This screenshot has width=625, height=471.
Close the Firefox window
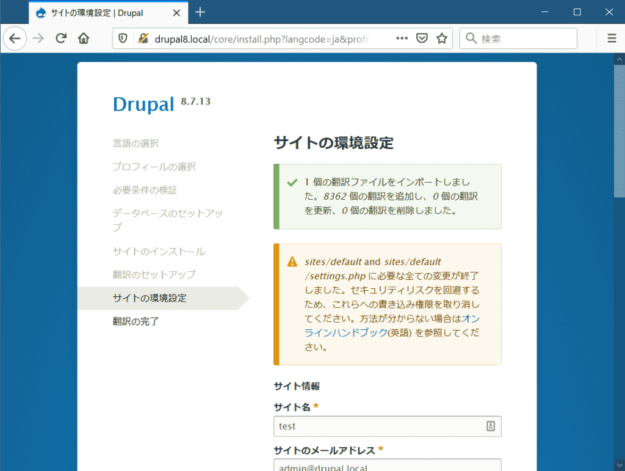click(x=609, y=12)
